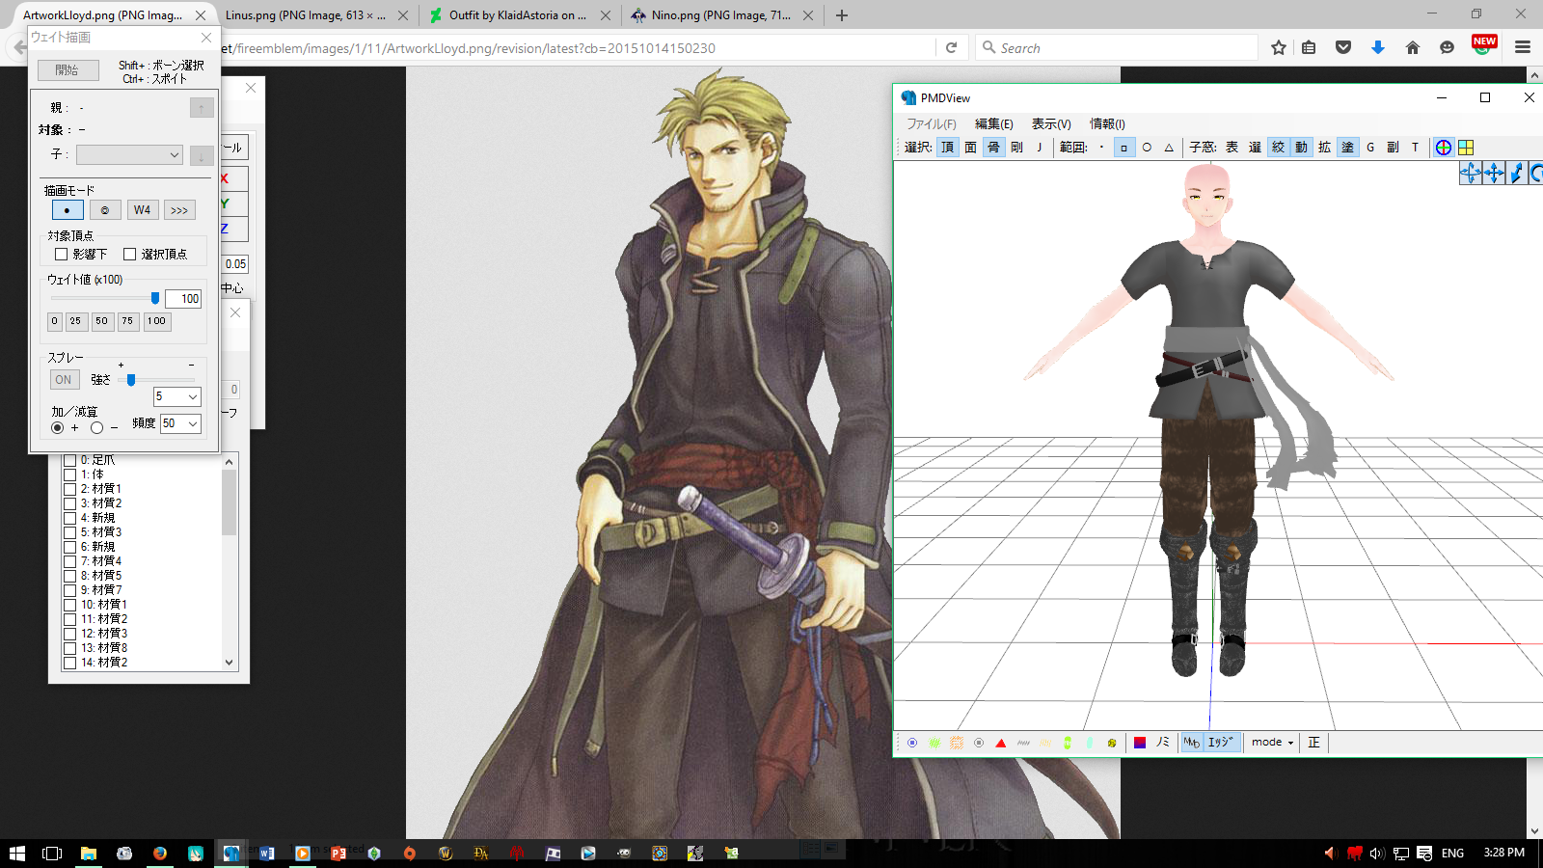
Task: Set weight preset to 50
Action: [101, 321]
